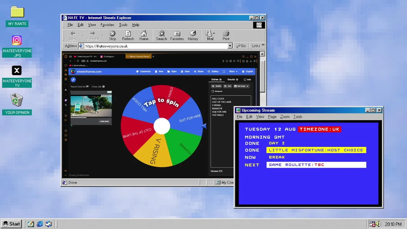Click the Back toolbar button in Explorer
The width and height of the screenshot is (407, 229).
pyautogui.click(x=73, y=36)
